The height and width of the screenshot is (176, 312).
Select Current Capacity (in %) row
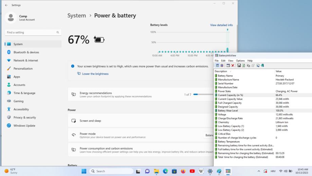click(263, 95)
